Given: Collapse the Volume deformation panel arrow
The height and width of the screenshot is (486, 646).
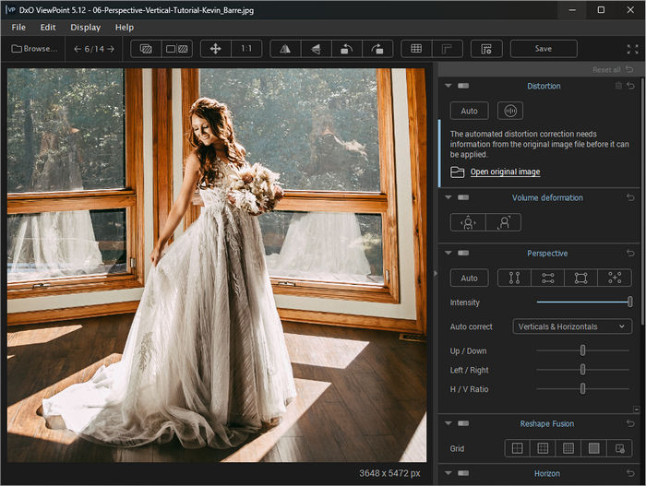Looking at the screenshot, I should pos(448,197).
